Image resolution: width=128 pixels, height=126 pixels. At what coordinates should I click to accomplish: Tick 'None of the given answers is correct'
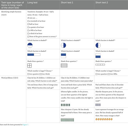coord(28,37)
